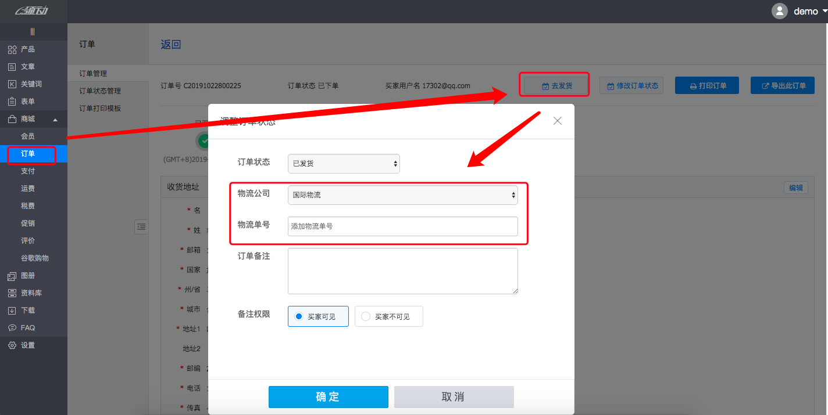Click the 返回 link at the top
828x415 pixels.
[x=169, y=44]
